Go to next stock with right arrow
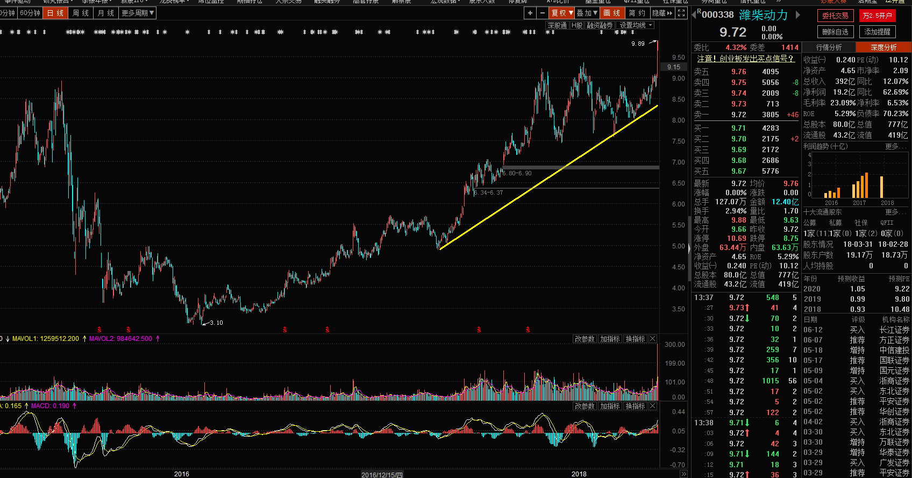The image size is (912, 478). 797,15
